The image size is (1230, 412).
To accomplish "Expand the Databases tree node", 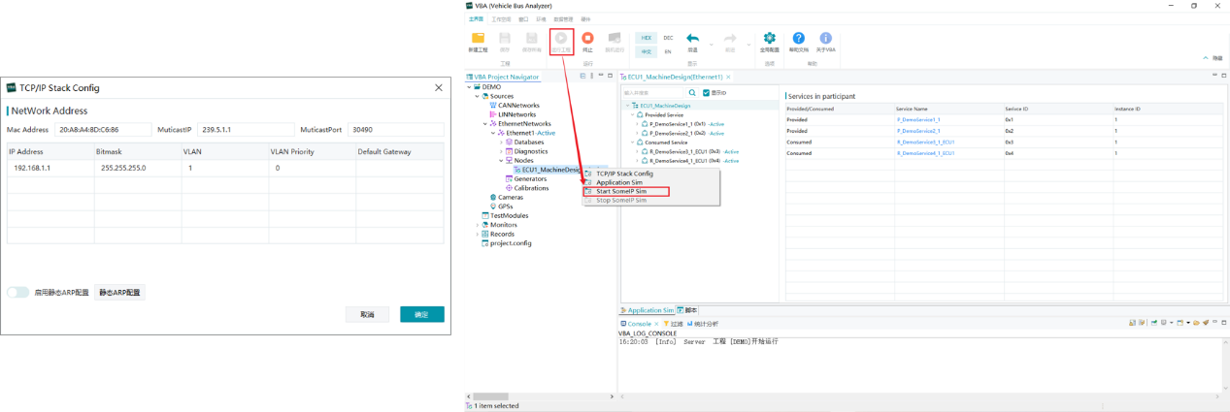I will point(502,143).
